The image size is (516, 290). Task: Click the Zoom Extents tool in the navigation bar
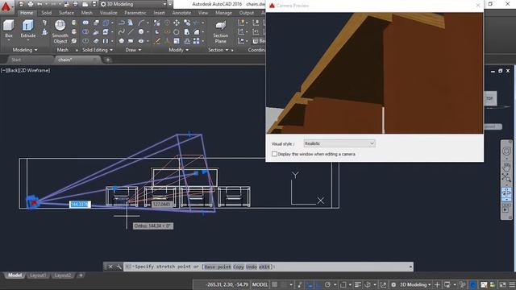[506, 178]
